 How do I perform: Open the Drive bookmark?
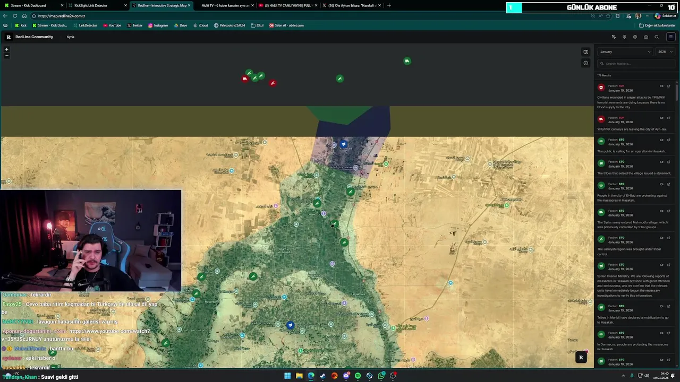pyautogui.click(x=181, y=25)
